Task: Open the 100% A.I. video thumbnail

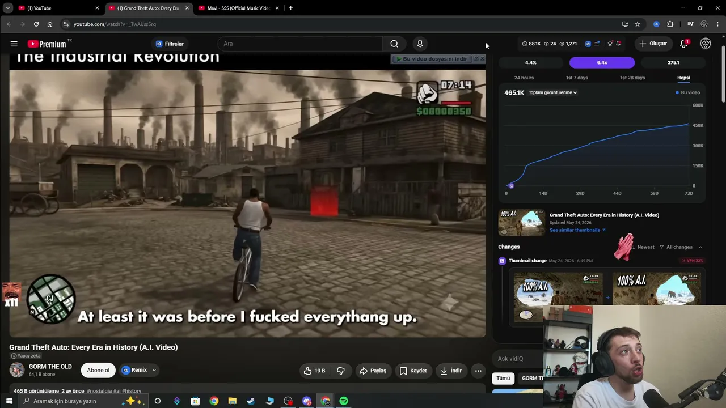Action: pos(522,223)
